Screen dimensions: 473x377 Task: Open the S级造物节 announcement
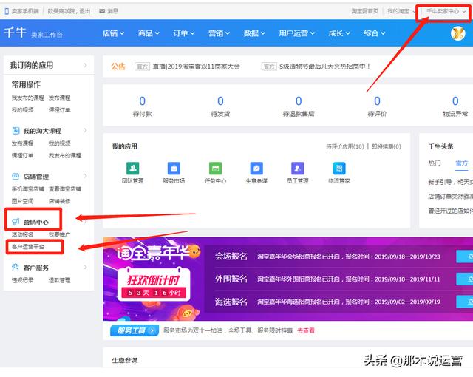tap(324, 67)
